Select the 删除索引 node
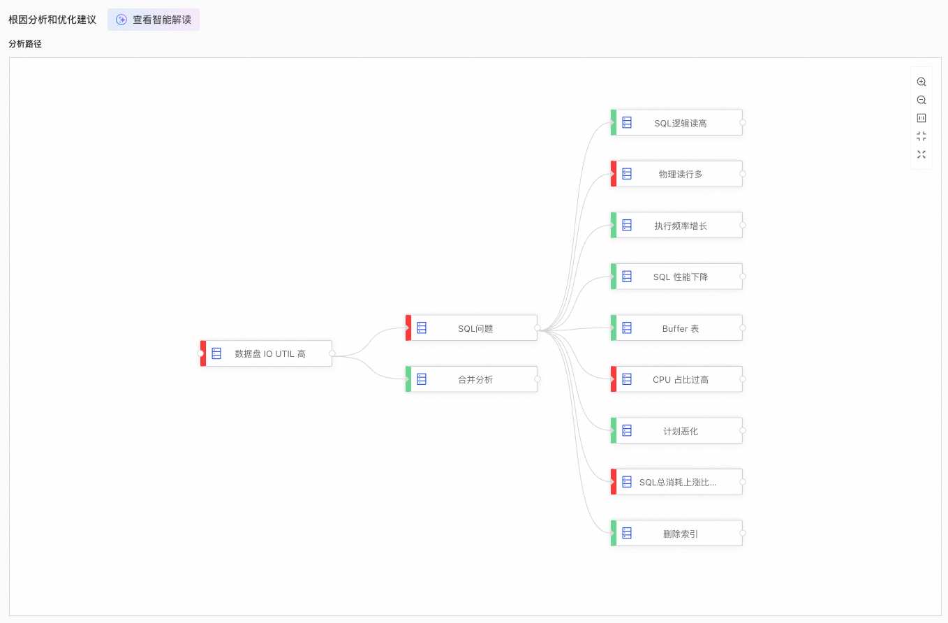 680,534
